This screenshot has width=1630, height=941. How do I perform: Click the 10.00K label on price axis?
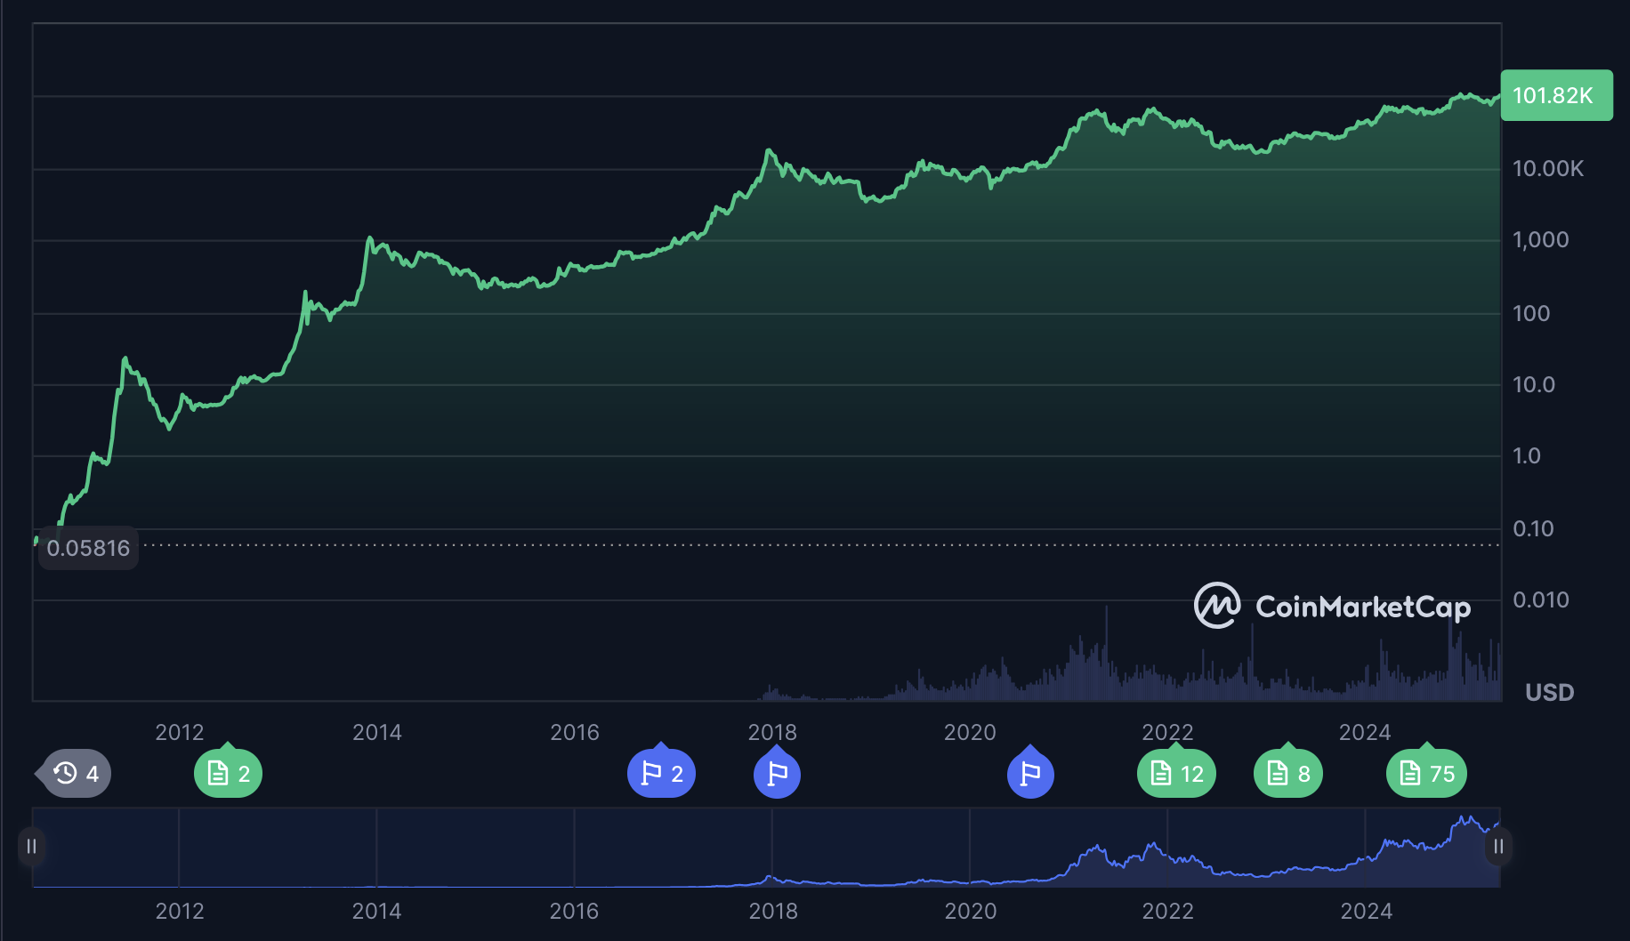click(1547, 168)
